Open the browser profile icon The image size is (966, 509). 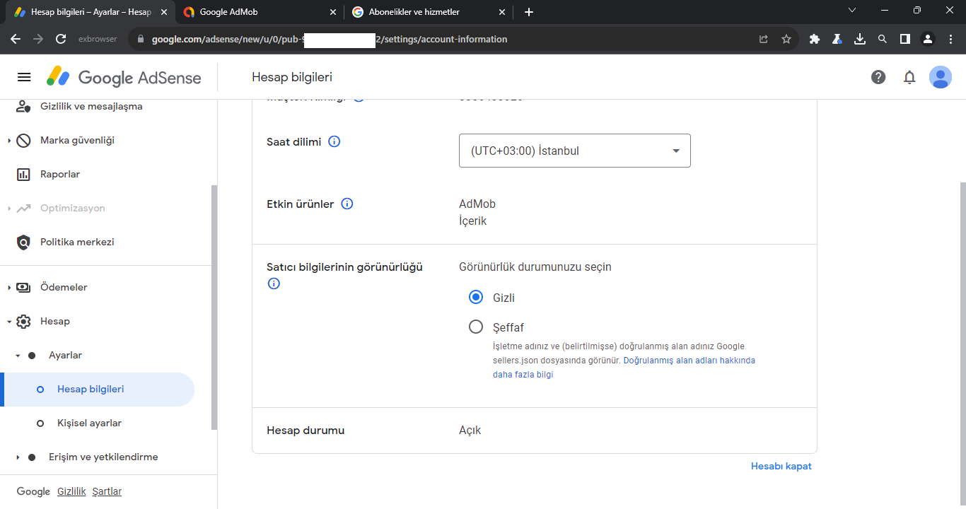point(928,40)
